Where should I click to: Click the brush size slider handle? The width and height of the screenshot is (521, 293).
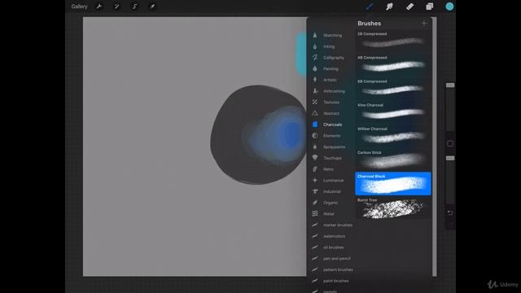pyautogui.click(x=450, y=85)
